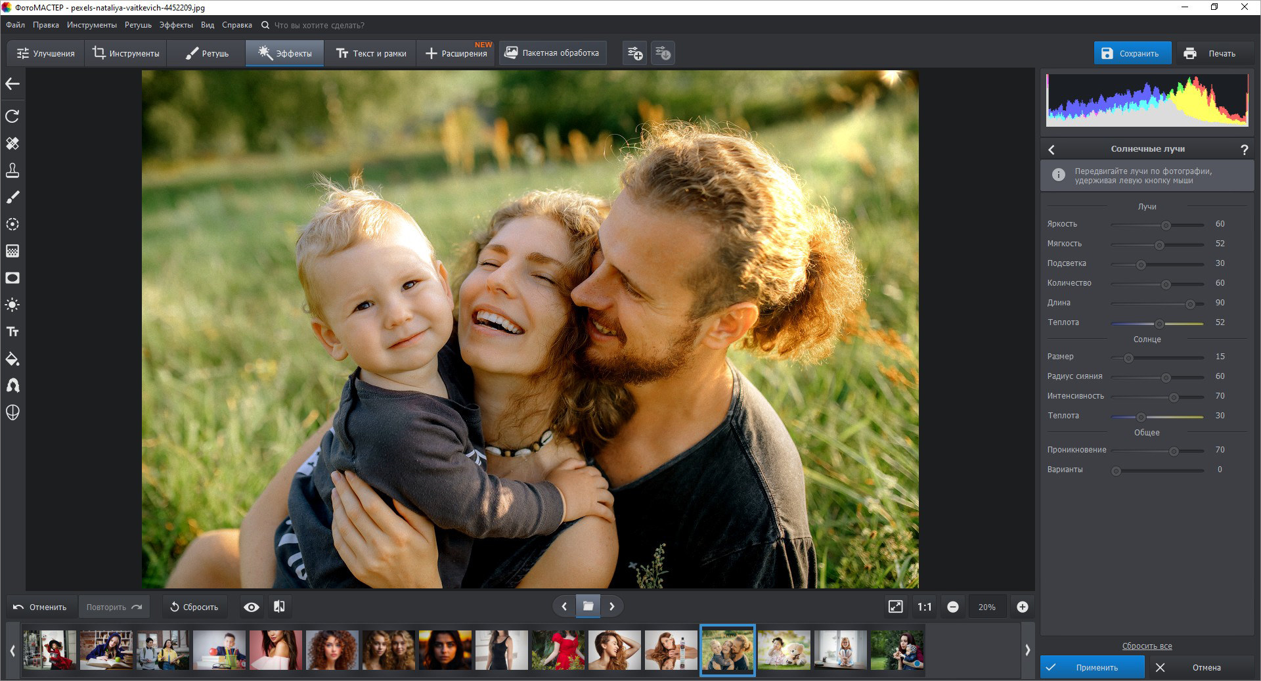Switch to the Ретушь tab
The height and width of the screenshot is (681, 1261).
(206, 53)
